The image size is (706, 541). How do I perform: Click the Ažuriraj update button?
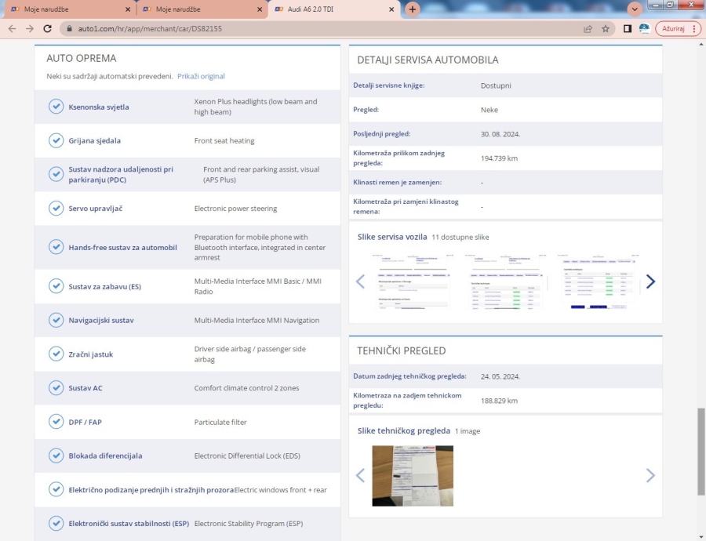click(673, 29)
